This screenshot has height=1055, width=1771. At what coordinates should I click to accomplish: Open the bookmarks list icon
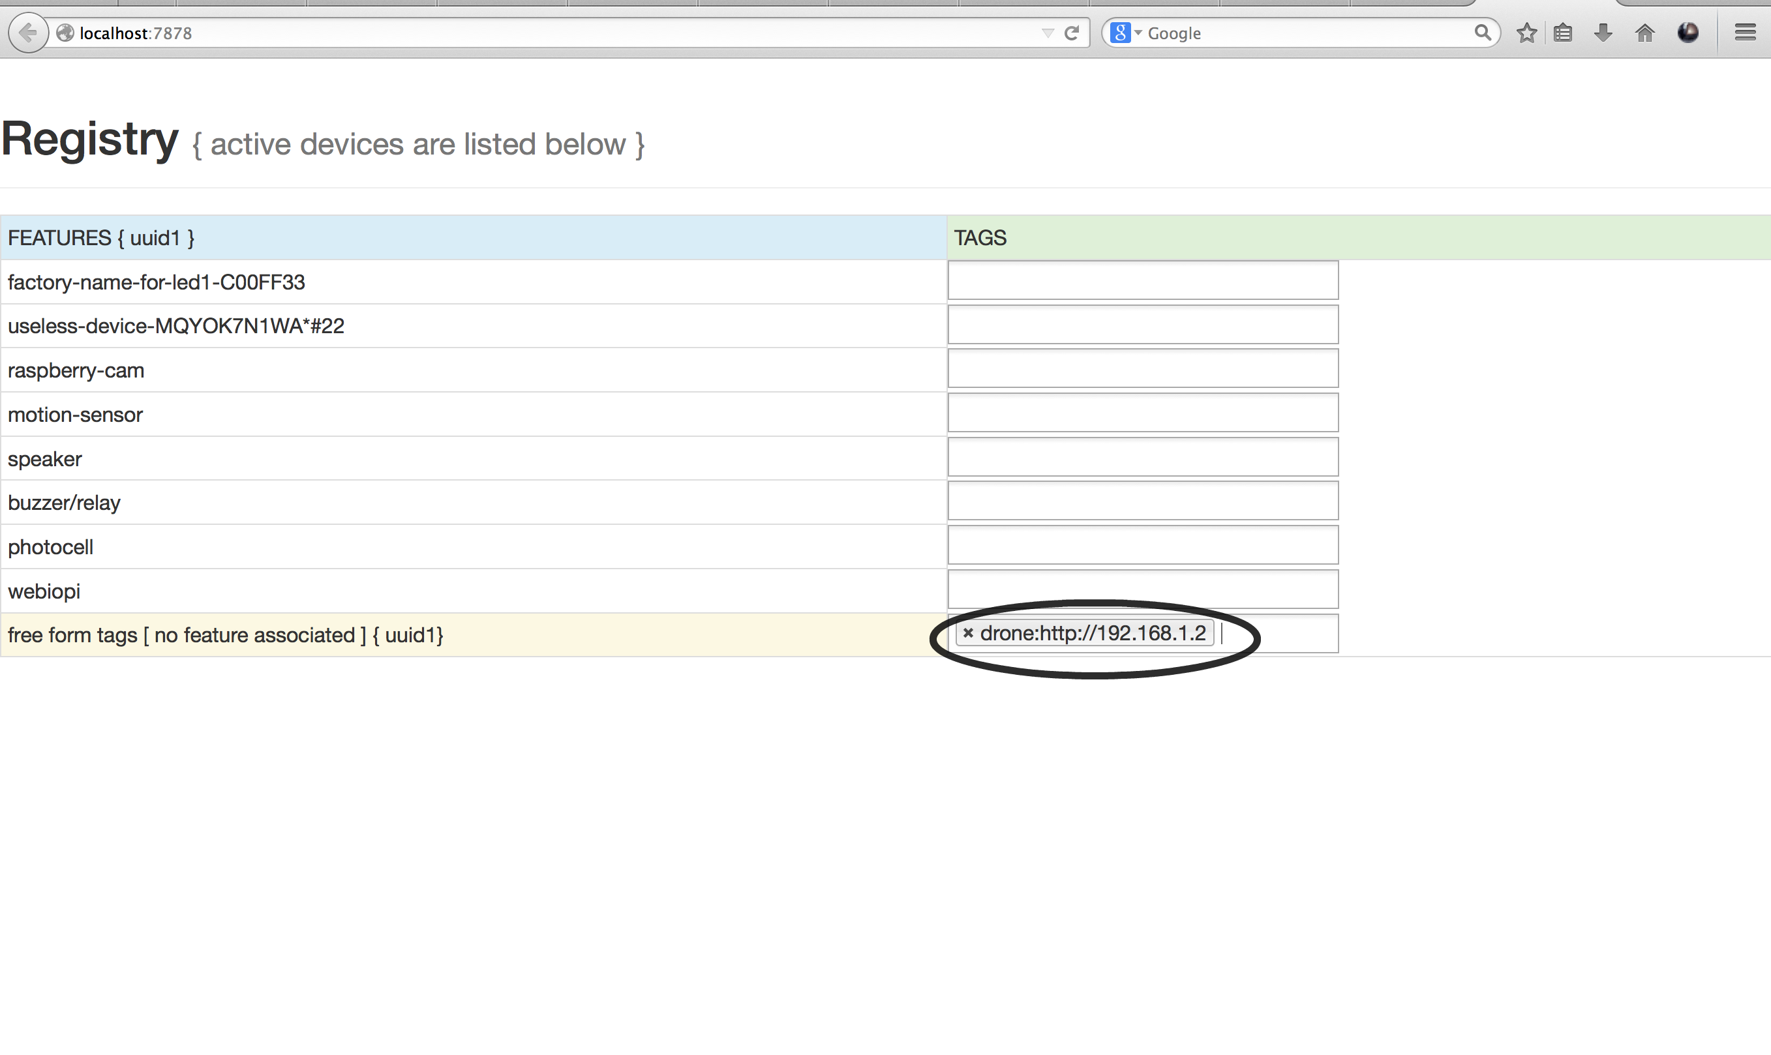pyautogui.click(x=1563, y=33)
